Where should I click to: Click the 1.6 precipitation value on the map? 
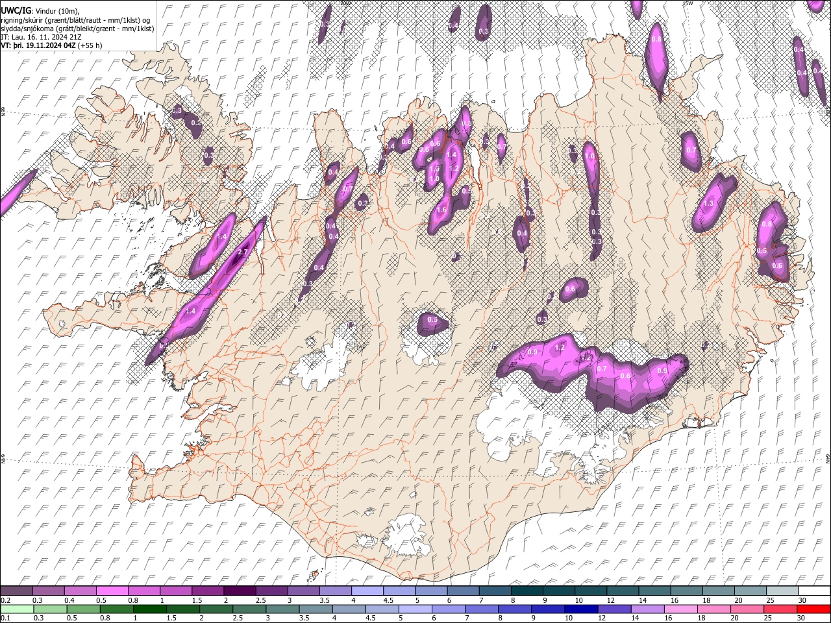(441, 210)
